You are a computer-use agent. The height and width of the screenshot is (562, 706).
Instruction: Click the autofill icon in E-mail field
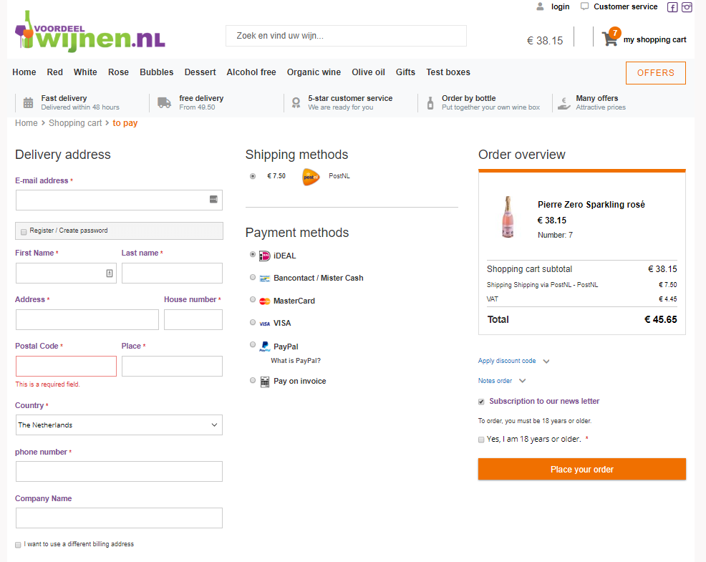tap(213, 199)
